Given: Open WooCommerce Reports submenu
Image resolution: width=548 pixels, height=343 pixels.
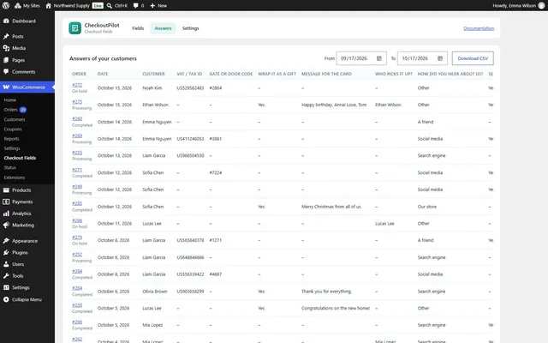Looking at the screenshot, I should [x=11, y=139].
